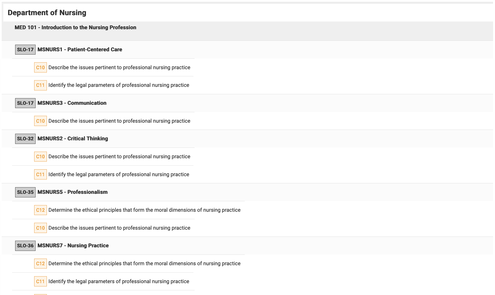
Task: Open the MSNURS2 - Critical Thinking outcome
Action: tap(72, 139)
